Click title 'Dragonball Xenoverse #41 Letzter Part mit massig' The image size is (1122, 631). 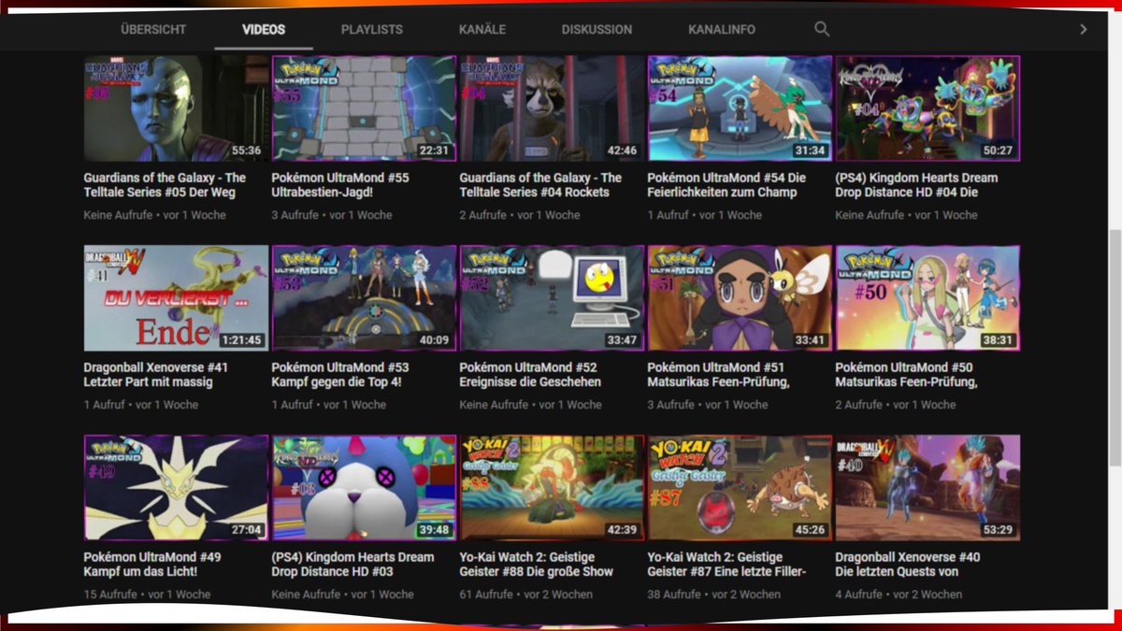[x=155, y=375]
